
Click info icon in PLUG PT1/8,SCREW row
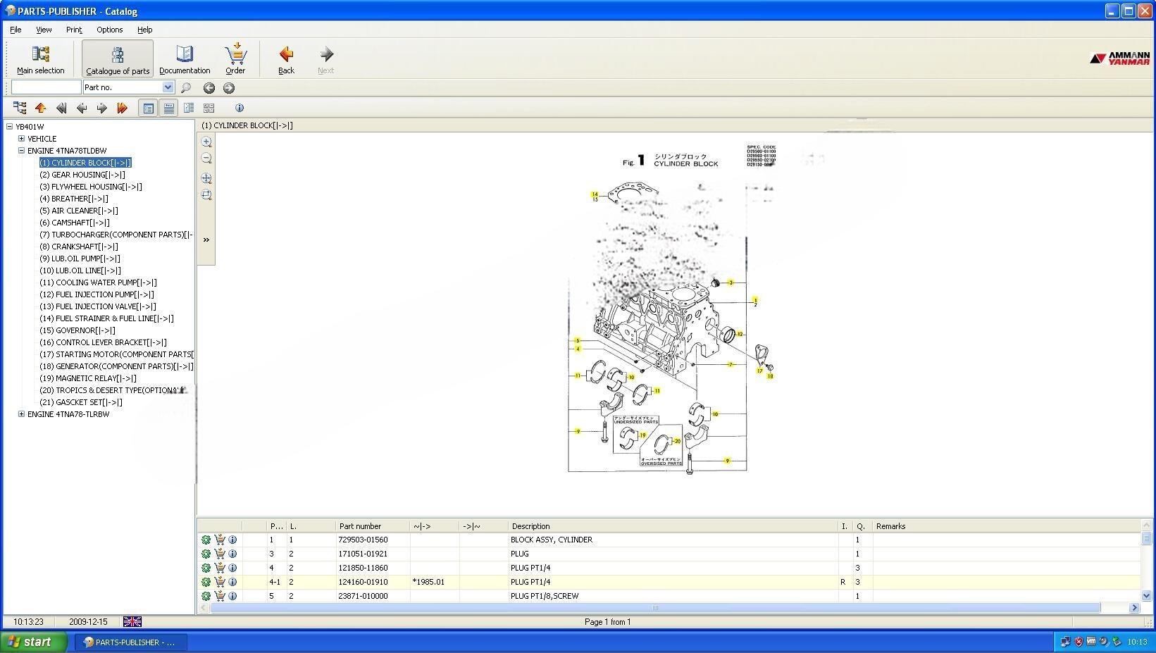232,596
